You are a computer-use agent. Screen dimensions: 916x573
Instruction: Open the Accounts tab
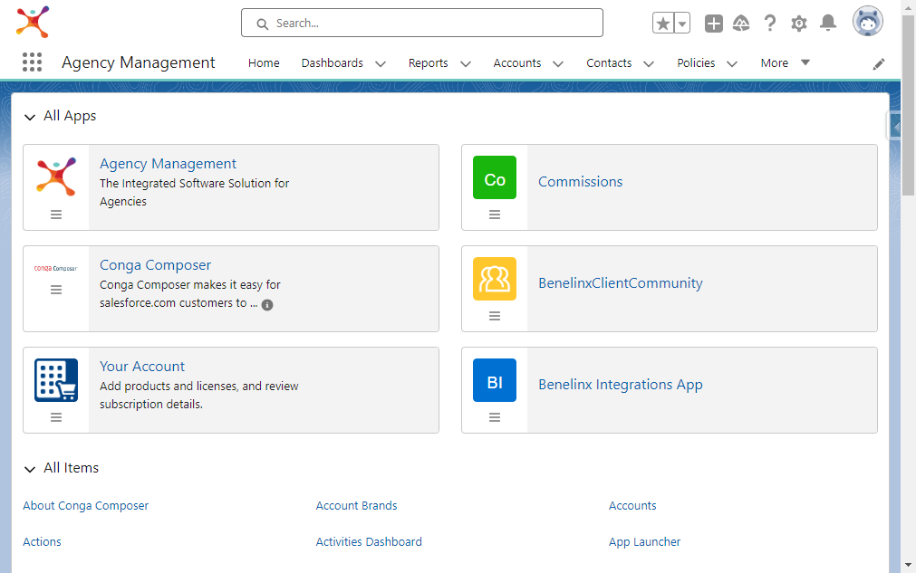tap(517, 63)
